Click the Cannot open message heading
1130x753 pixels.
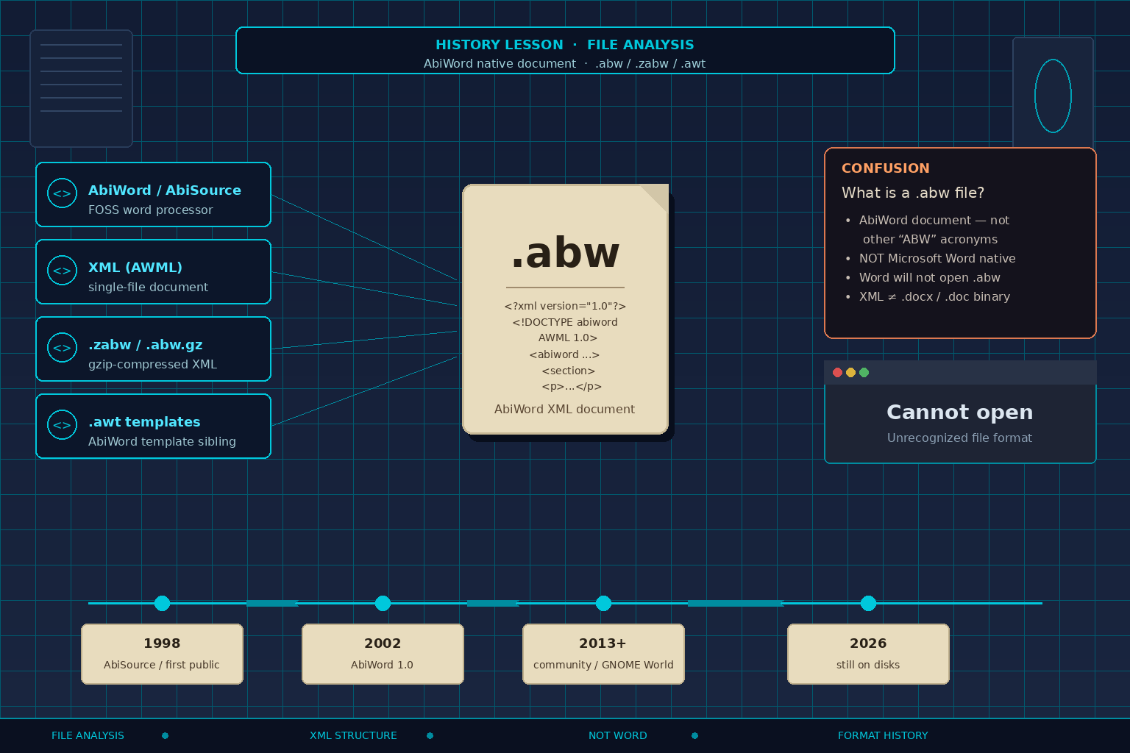[x=960, y=412]
